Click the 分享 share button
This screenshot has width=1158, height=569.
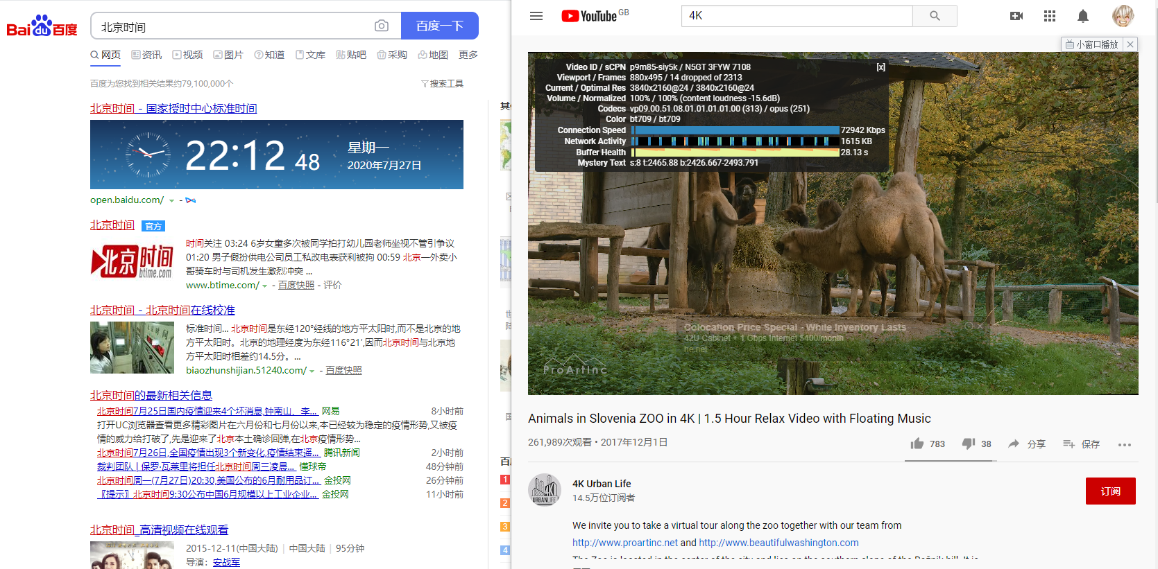[x=1027, y=444]
